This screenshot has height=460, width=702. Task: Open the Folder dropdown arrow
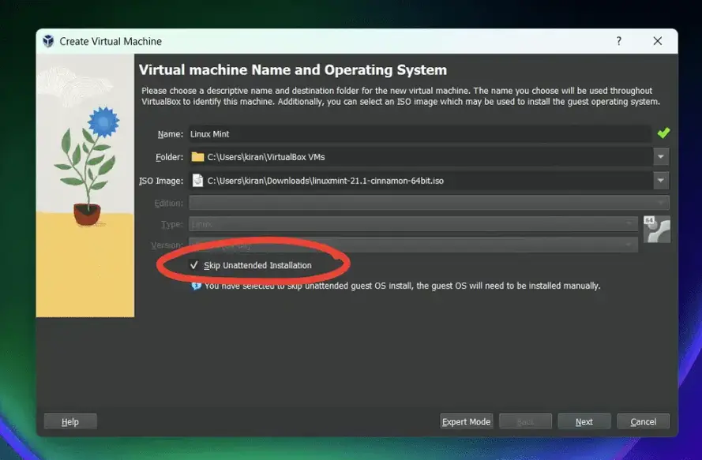click(661, 156)
